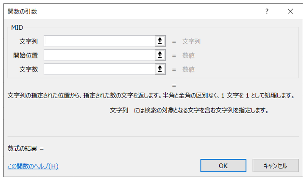Confirm with the OK button
Screen dimensions: 307x180
(x=223, y=166)
